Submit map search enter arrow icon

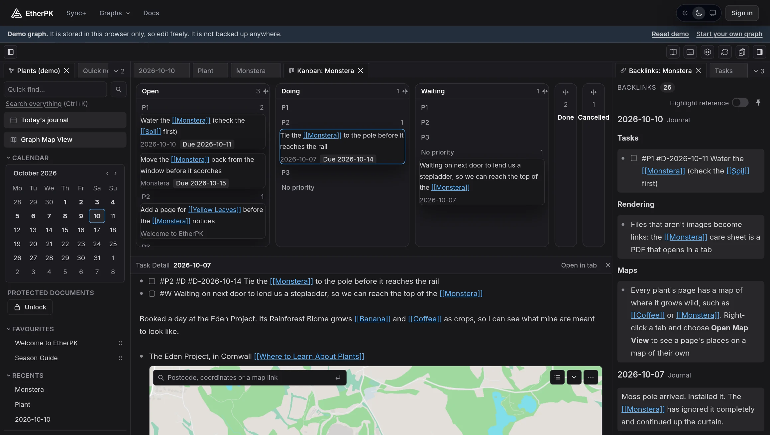338,378
